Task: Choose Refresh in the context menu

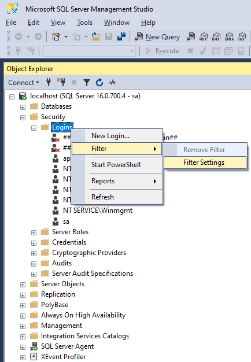Action: click(117, 197)
